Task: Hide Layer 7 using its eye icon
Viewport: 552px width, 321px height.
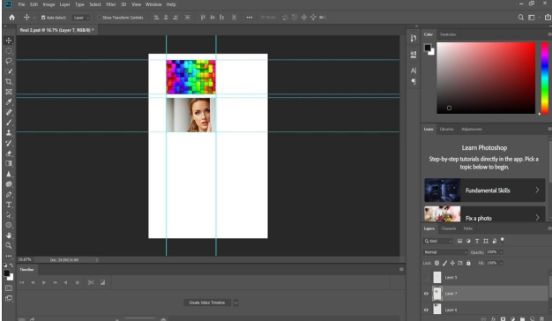Action: point(426,294)
